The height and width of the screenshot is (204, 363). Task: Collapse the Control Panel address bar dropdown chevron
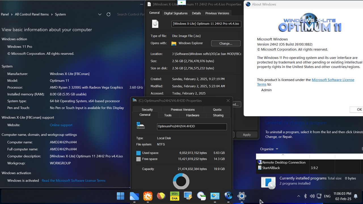pos(100,14)
